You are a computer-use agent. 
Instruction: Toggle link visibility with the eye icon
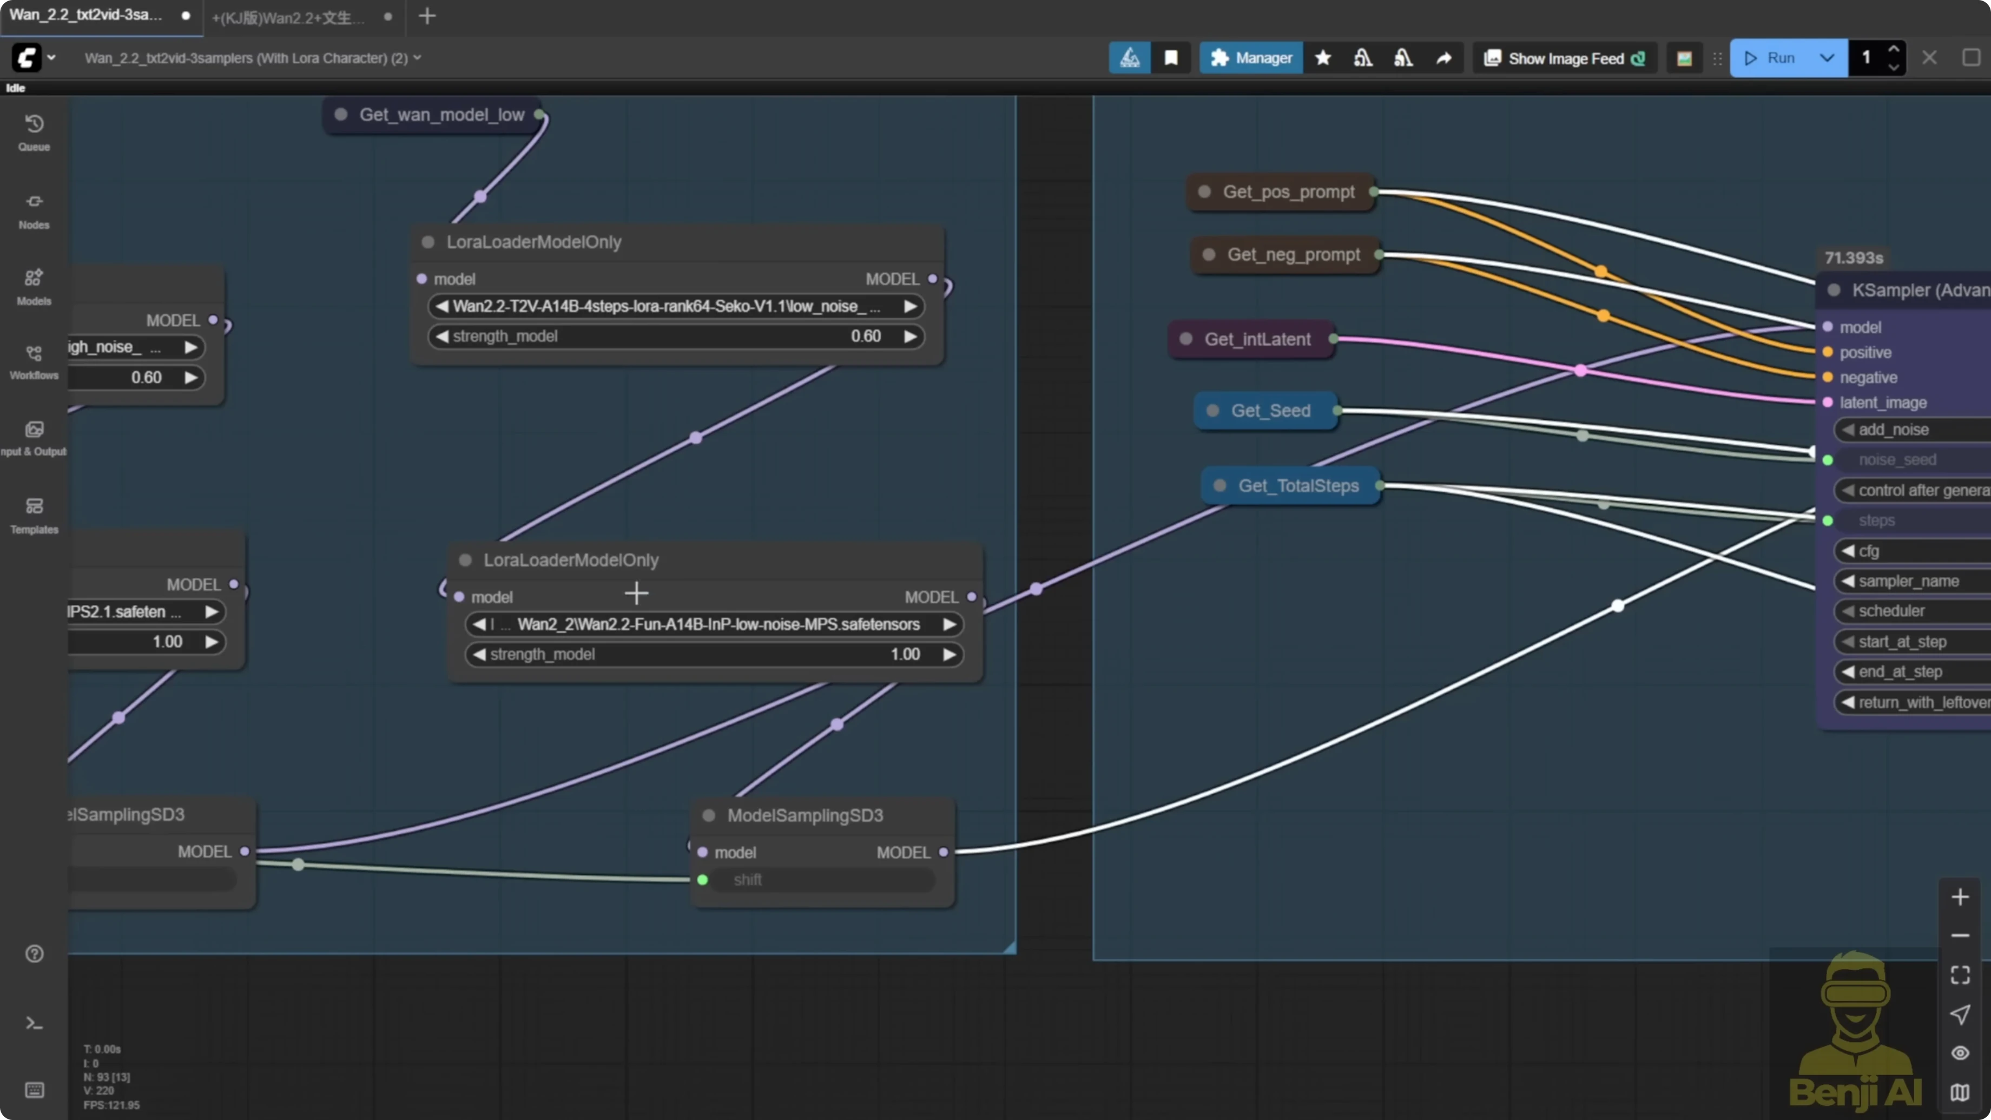(1960, 1053)
